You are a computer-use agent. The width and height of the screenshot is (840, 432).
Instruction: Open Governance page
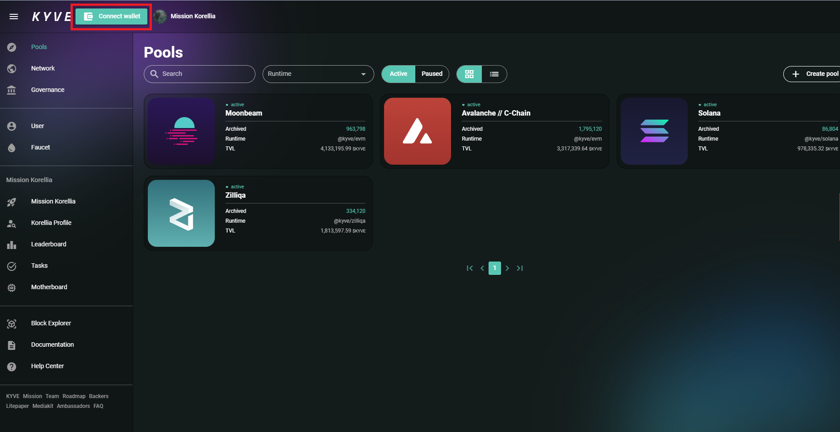pyautogui.click(x=48, y=90)
